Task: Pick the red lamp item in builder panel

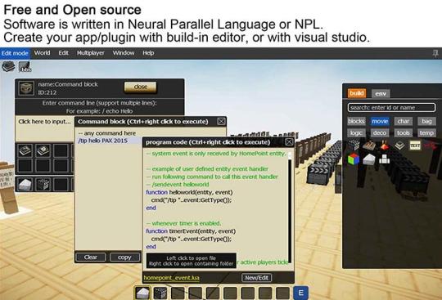Action: 384,146
